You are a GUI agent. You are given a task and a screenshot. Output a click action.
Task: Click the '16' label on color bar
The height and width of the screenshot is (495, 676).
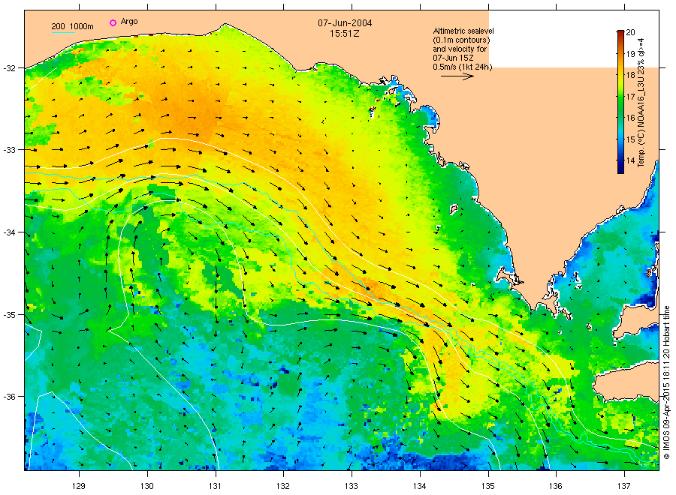pyautogui.click(x=630, y=118)
